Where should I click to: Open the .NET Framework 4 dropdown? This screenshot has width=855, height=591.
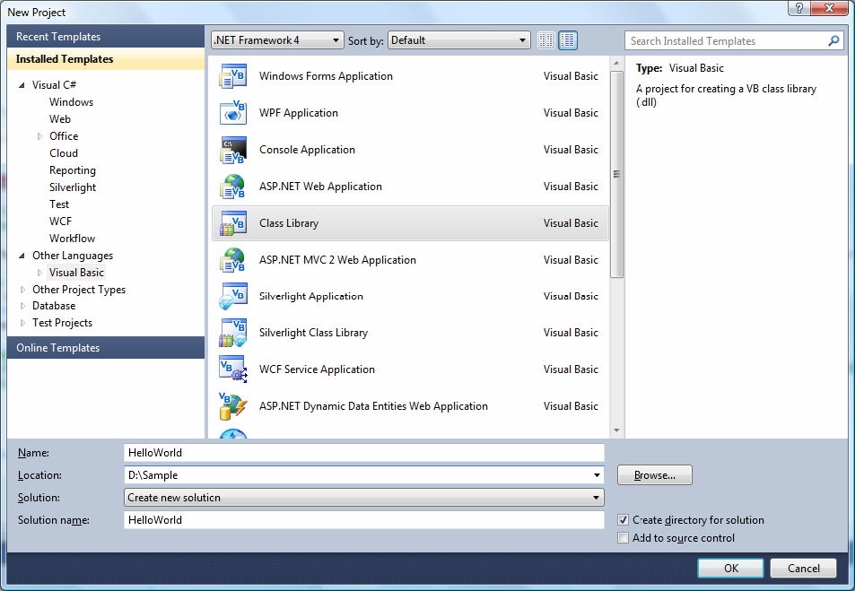[x=277, y=40]
